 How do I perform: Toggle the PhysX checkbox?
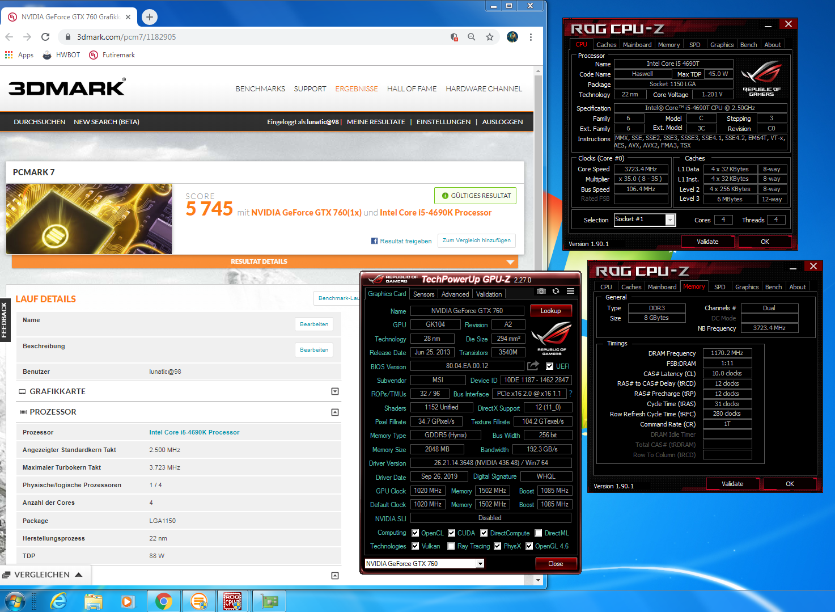[498, 546]
